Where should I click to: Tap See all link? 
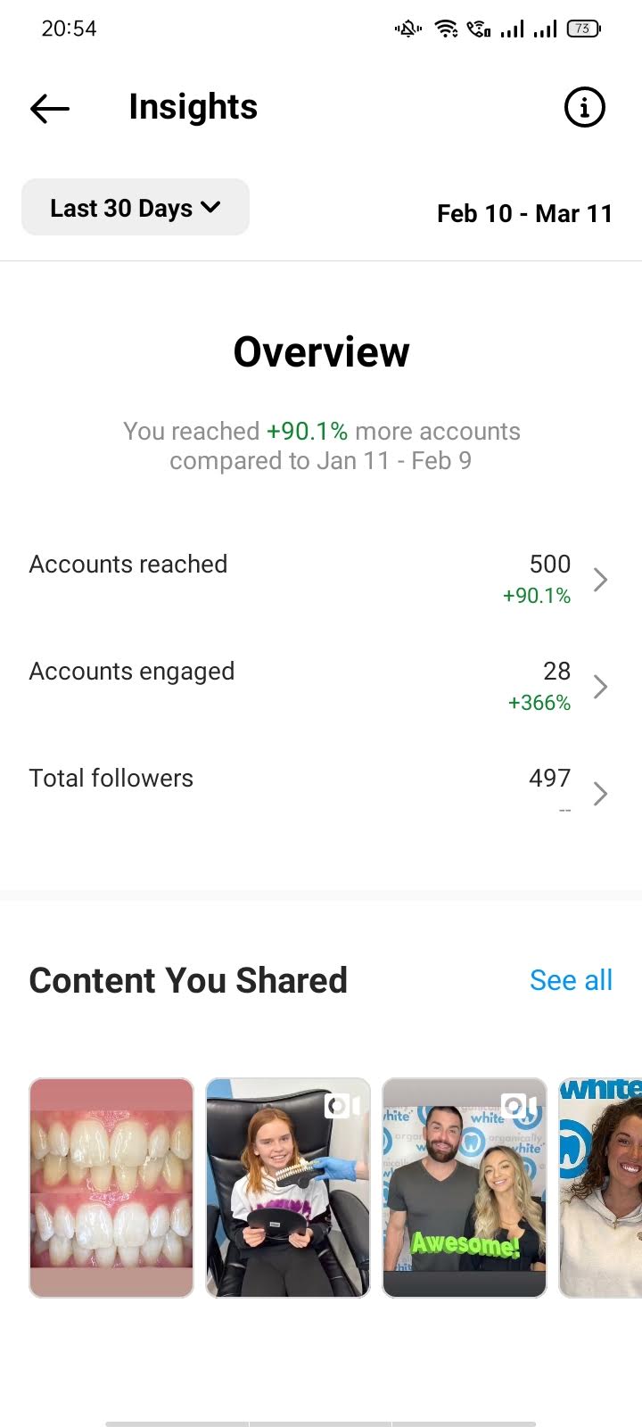pos(571,980)
